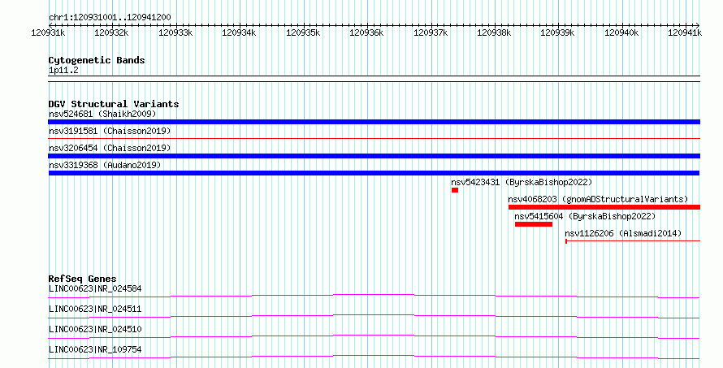Click the black cytogenetic band 1p11.2 line
This screenshot has width=723, height=368.
(x=374, y=79)
